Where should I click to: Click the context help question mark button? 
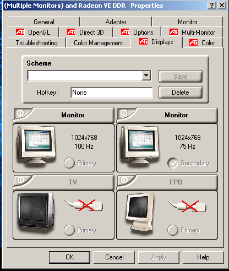tap(212, 6)
